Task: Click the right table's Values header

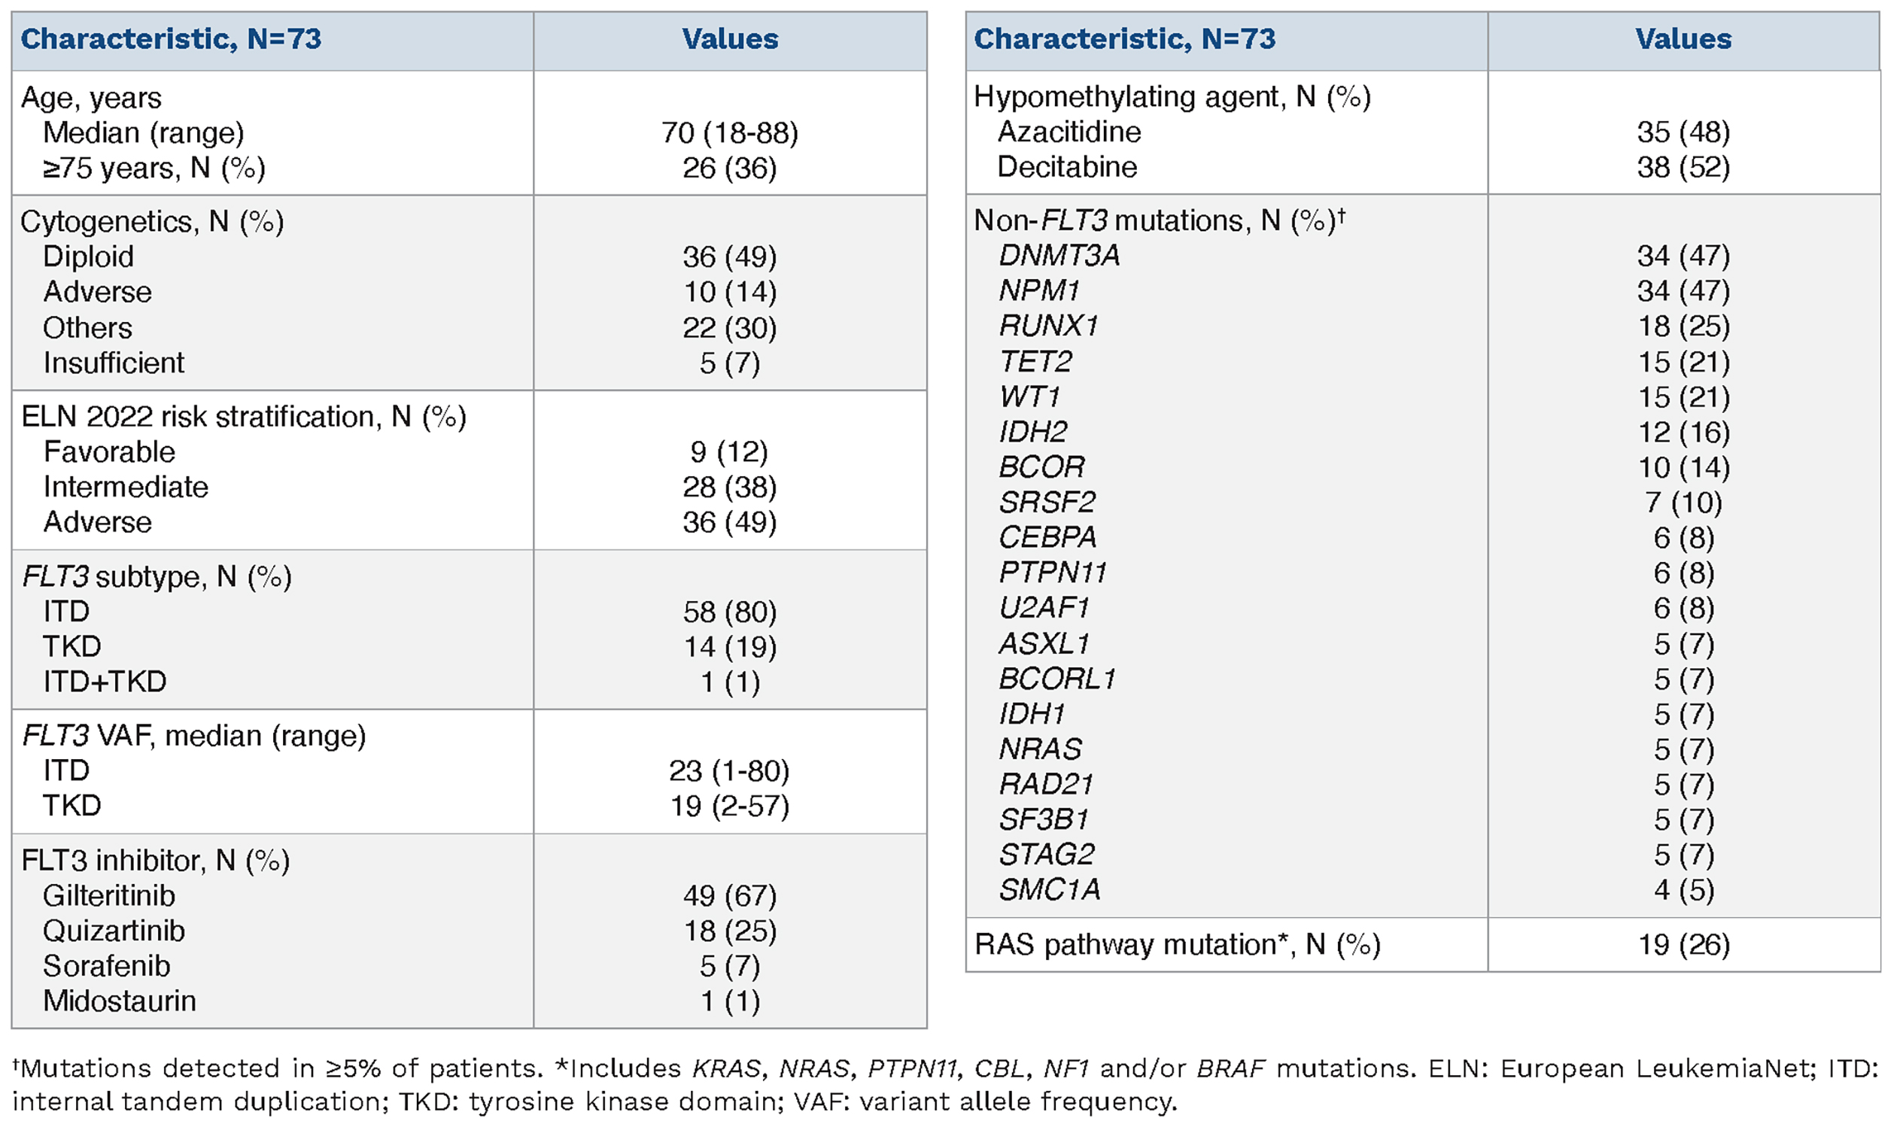Action: tap(1683, 39)
